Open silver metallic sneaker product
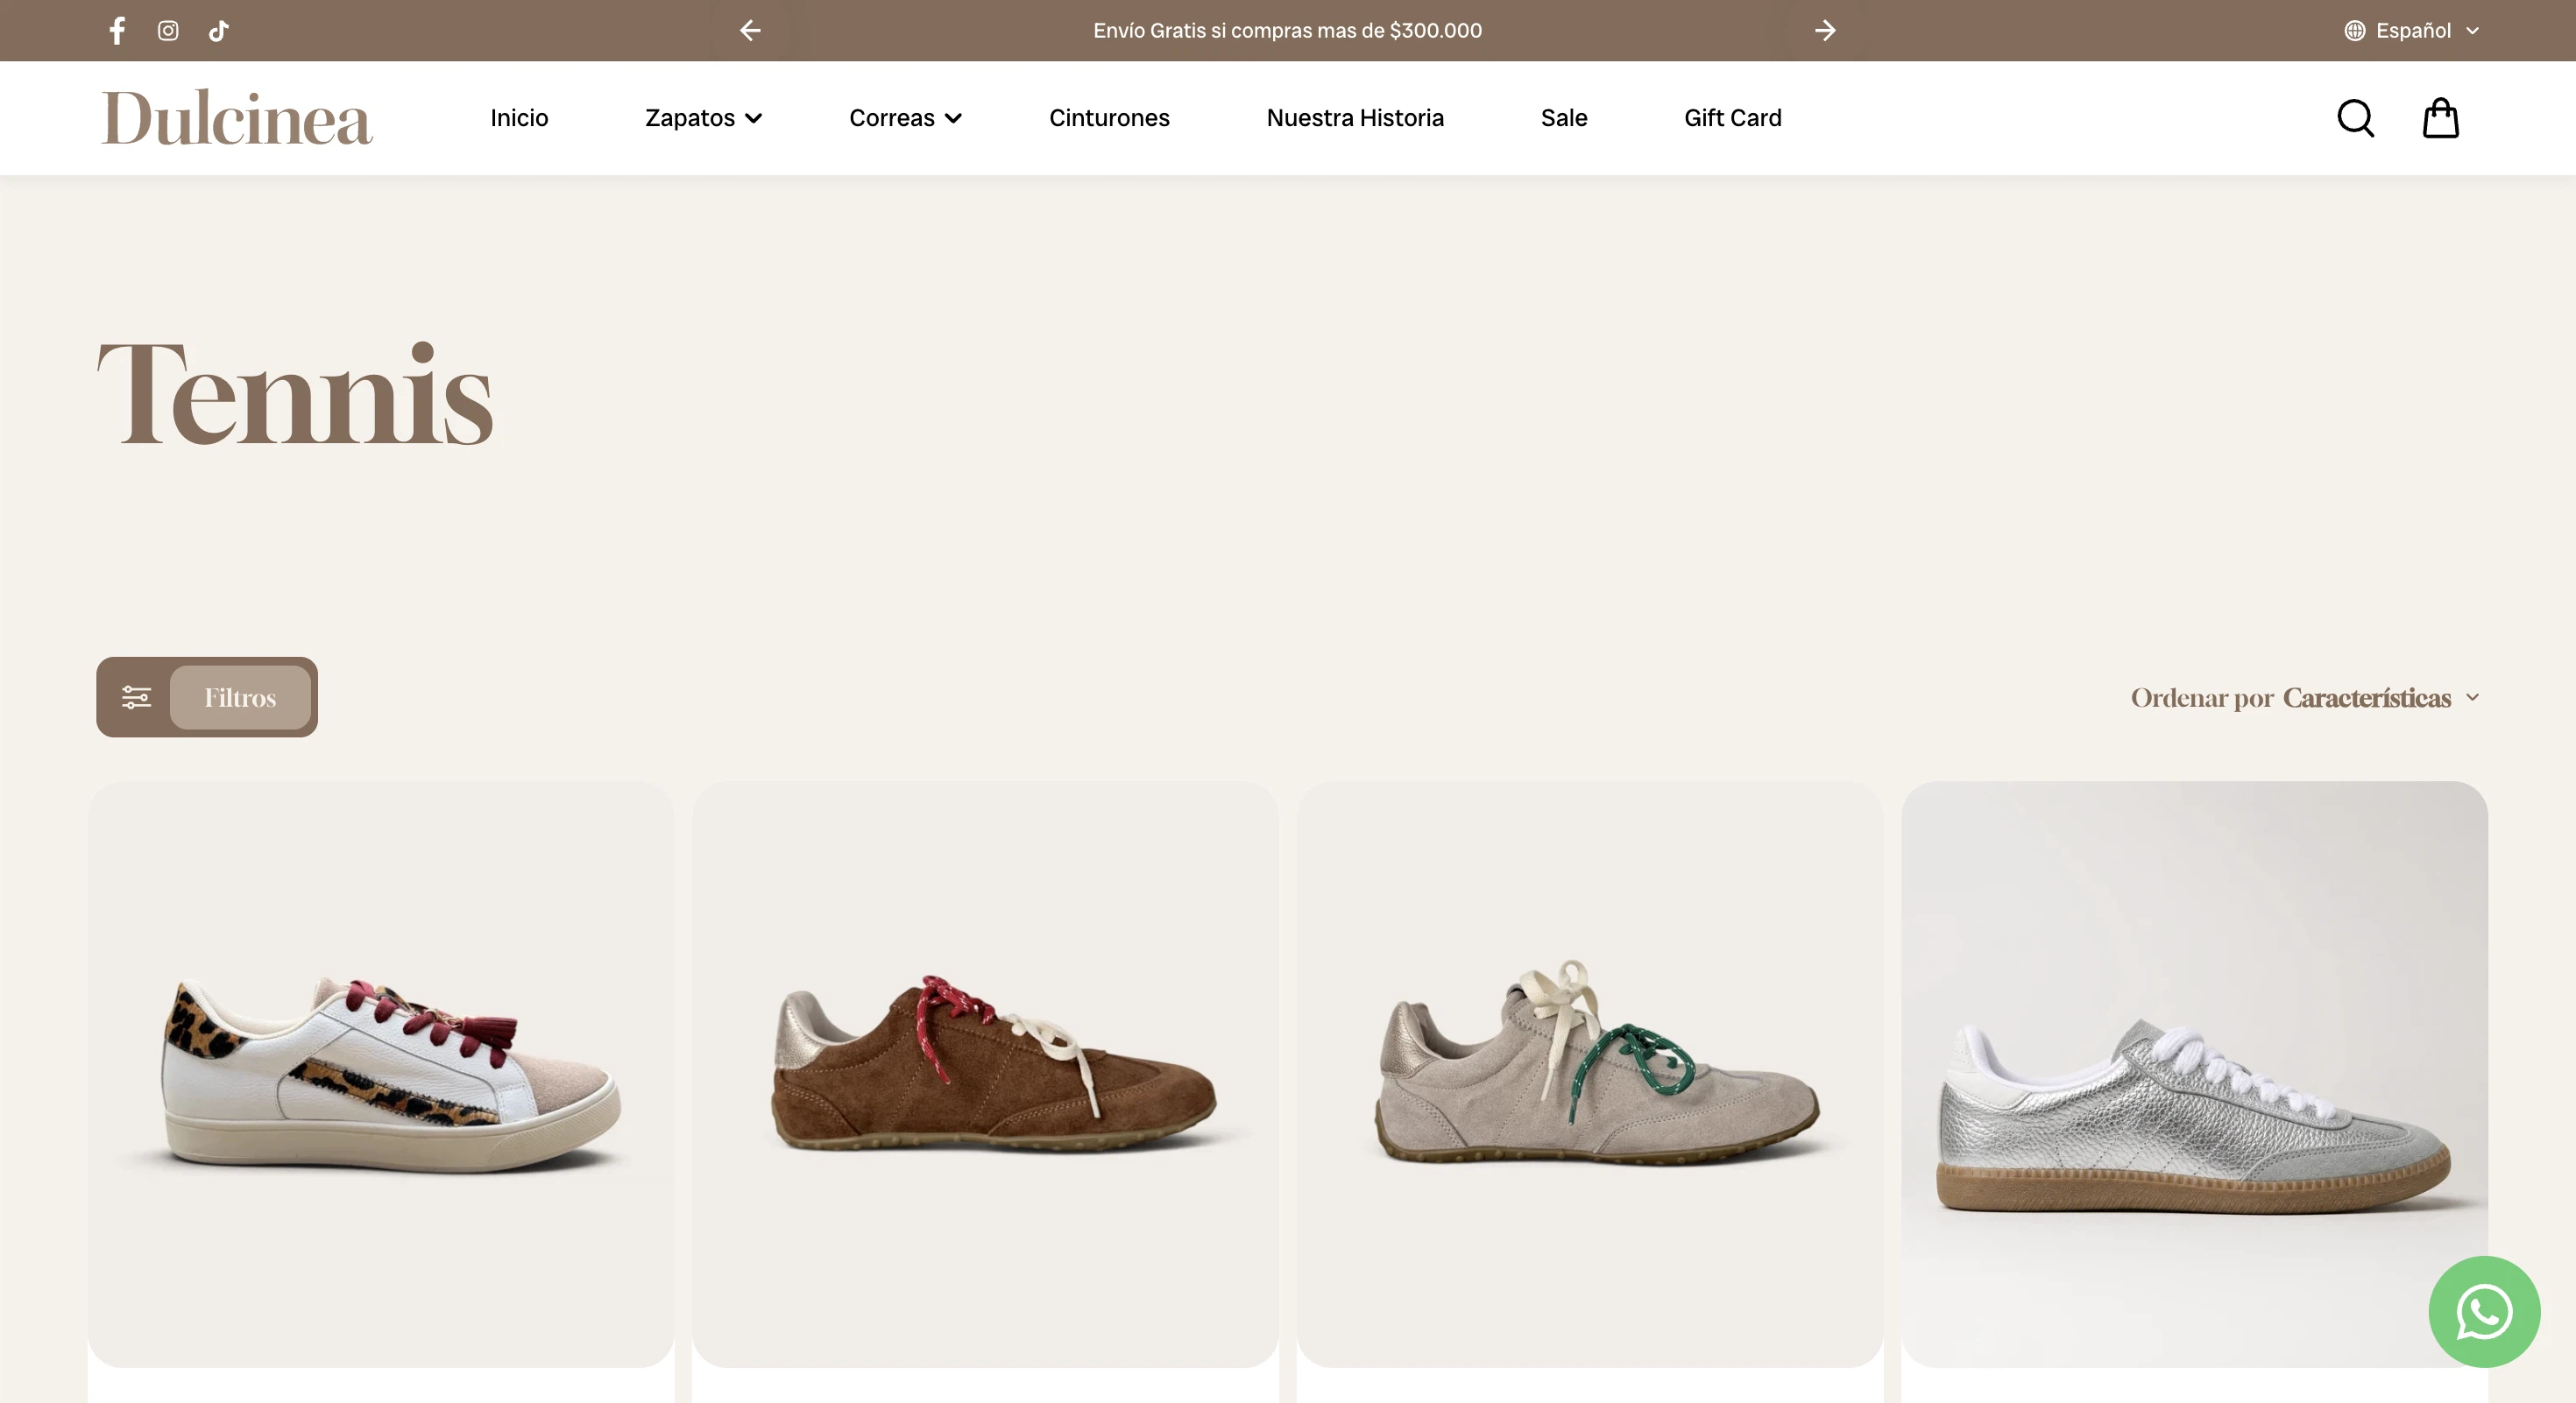2576x1403 pixels. coord(2194,1075)
